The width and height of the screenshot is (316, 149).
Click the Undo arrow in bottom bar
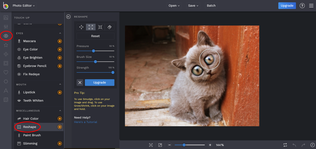[x=294, y=145]
